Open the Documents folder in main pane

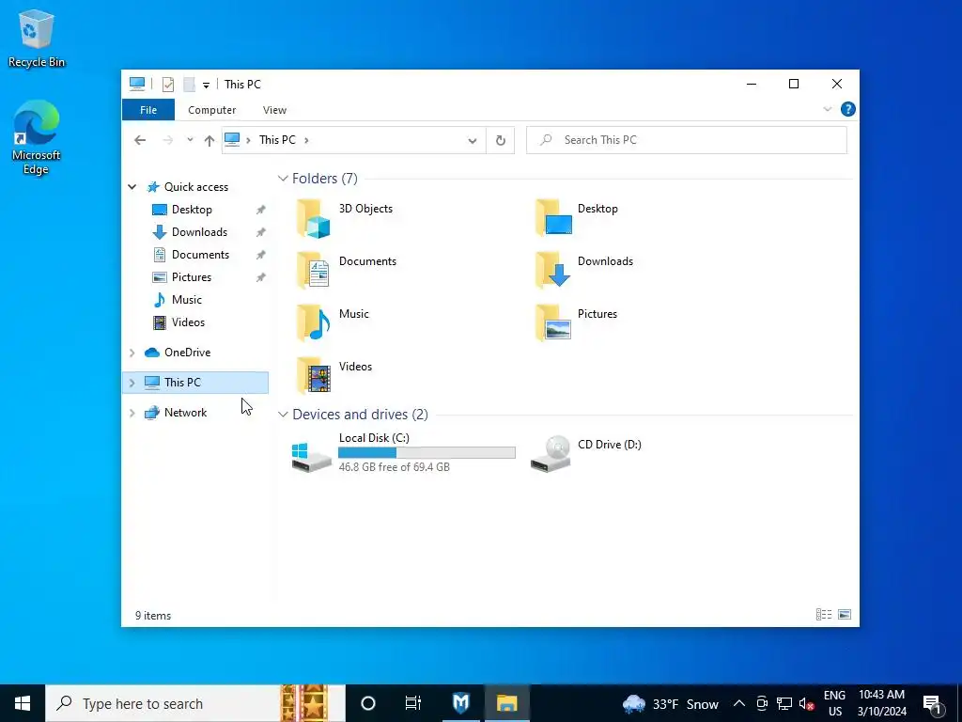coord(314,270)
